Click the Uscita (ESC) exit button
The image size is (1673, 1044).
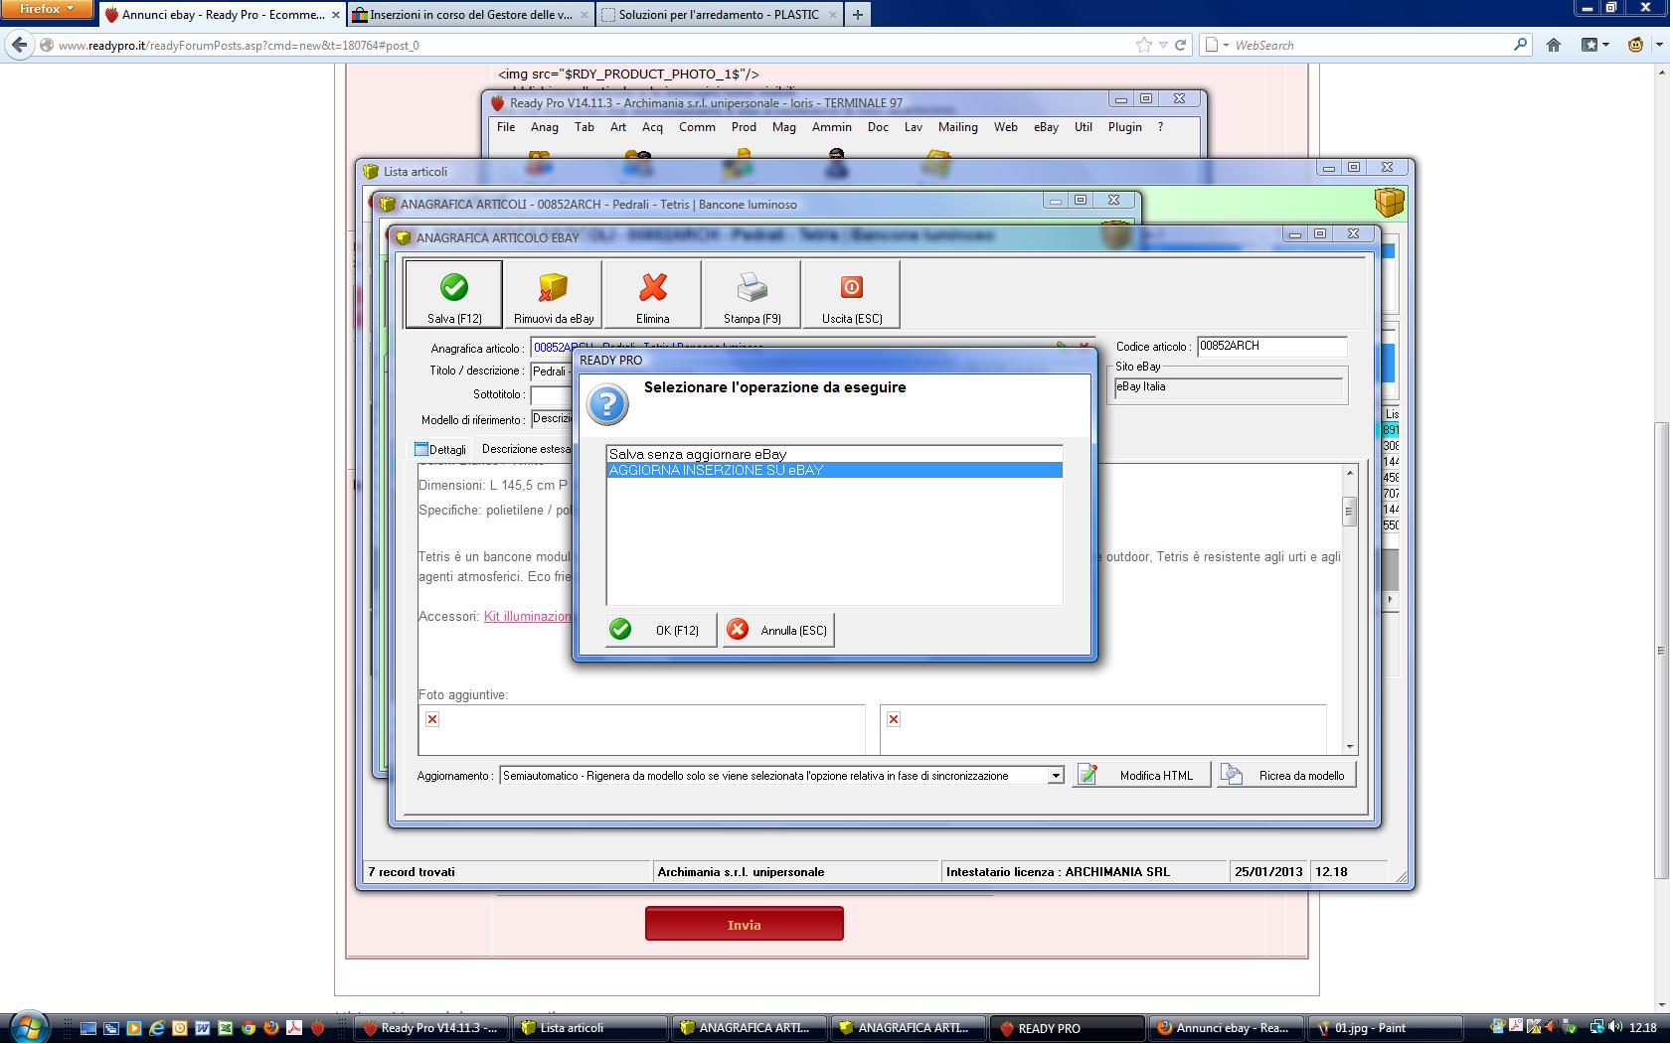click(852, 294)
